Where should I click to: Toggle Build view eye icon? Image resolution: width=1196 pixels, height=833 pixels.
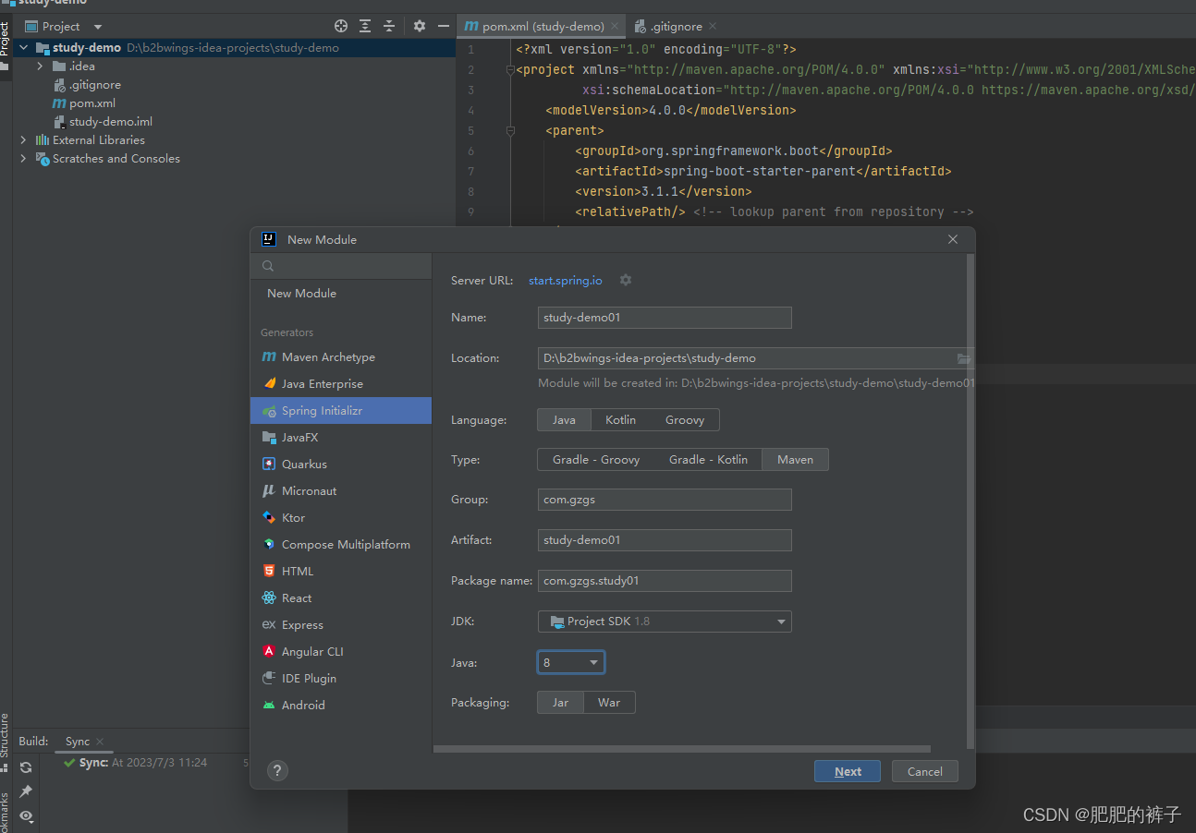pyautogui.click(x=26, y=816)
